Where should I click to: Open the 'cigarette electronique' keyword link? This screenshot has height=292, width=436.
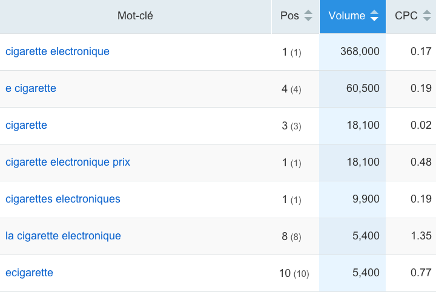point(58,51)
